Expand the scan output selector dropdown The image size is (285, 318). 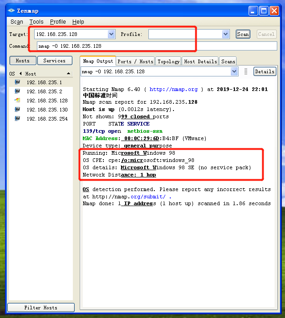tap(234, 71)
